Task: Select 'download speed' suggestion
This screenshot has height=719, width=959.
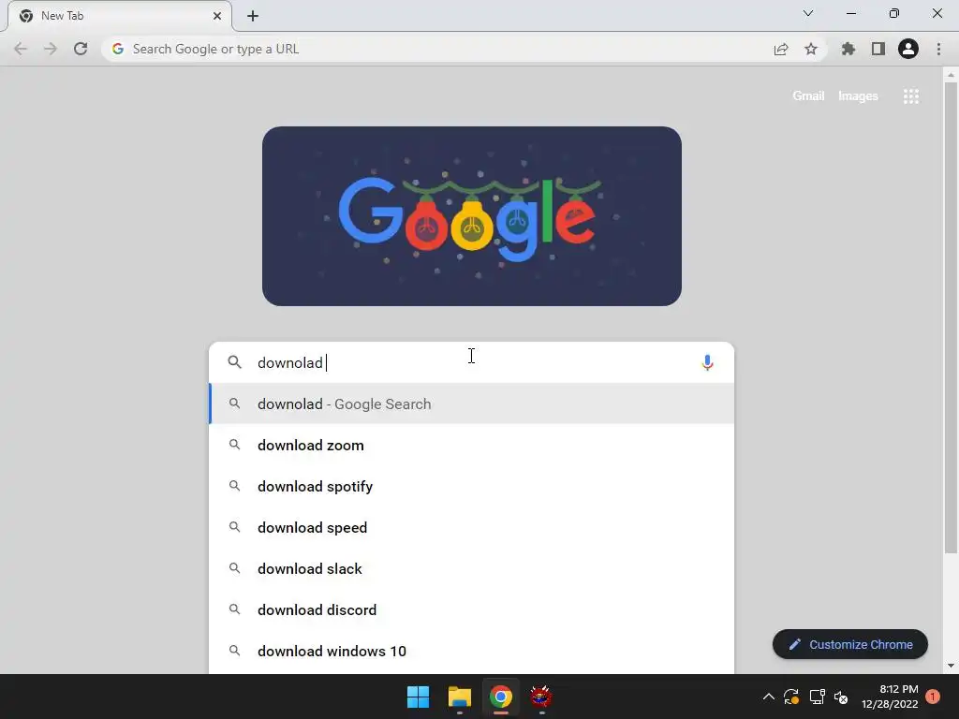Action: pyautogui.click(x=472, y=528)
